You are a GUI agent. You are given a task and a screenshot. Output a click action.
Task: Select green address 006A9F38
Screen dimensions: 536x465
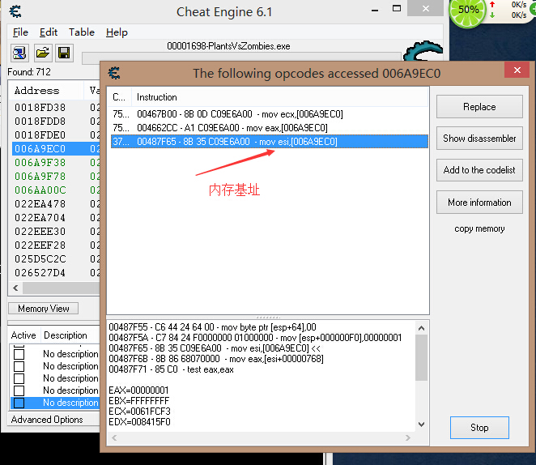pyautogui.click(x=40, y=162)
